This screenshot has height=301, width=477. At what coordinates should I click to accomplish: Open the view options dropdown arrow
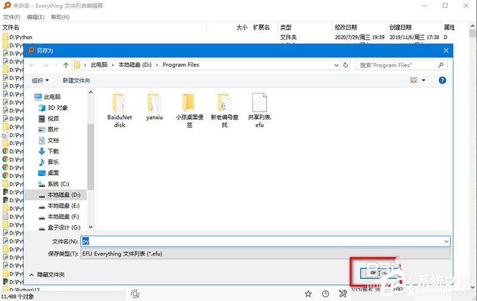tap(423, 80)
